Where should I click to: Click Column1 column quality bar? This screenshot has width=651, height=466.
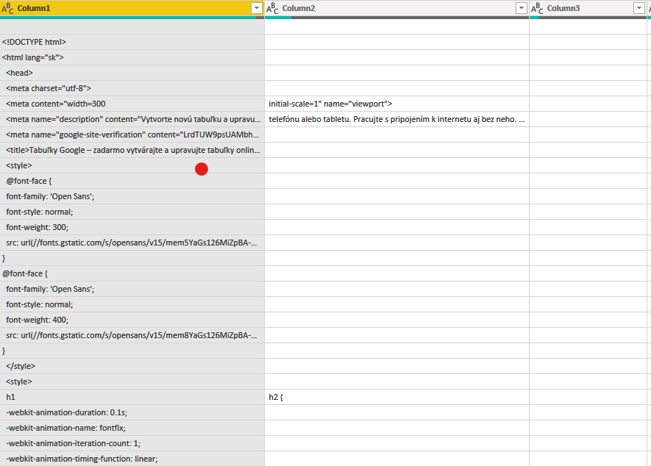pos(132,18)
